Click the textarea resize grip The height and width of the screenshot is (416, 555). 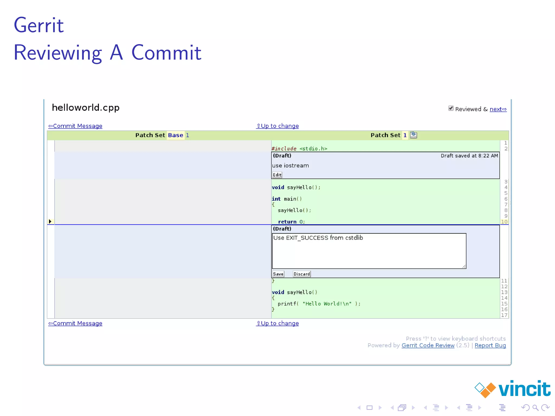pos(464,266)
